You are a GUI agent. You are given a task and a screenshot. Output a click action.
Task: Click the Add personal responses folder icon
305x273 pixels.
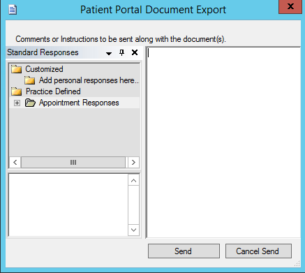(x=30, y=80)
